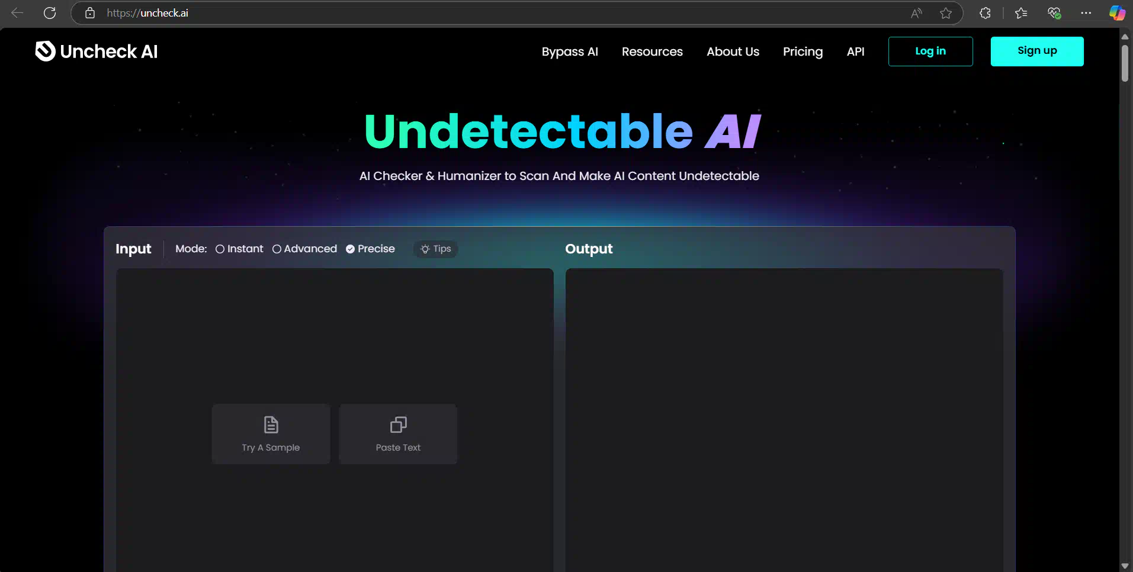
Task: Click scrollbar up arrow
Action: (x=1125, y=37)
